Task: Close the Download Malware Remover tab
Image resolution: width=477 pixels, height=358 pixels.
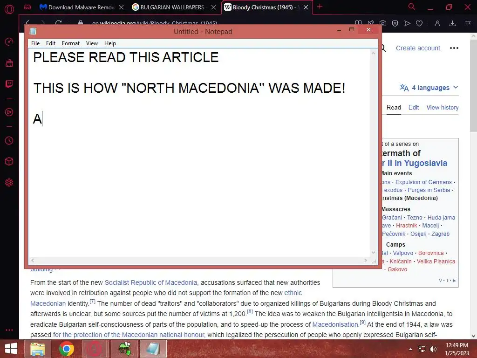Action: (x=122, y=7)
